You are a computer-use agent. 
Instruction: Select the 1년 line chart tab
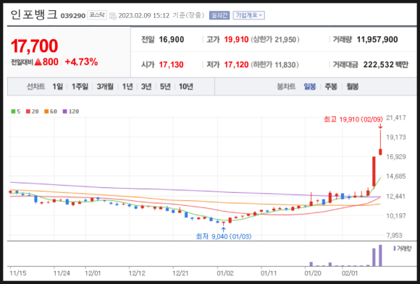tap(127, 87)
